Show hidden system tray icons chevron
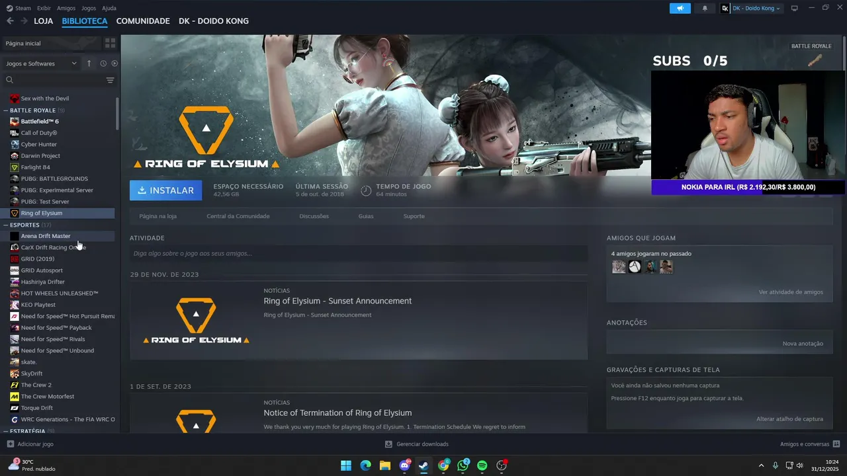 pyautogui.click(x=761, y=465)
